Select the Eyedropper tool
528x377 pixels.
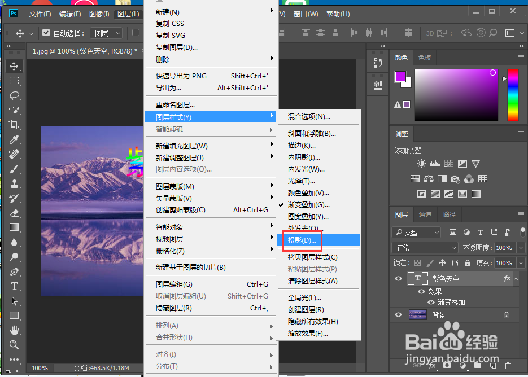[14, 139]
